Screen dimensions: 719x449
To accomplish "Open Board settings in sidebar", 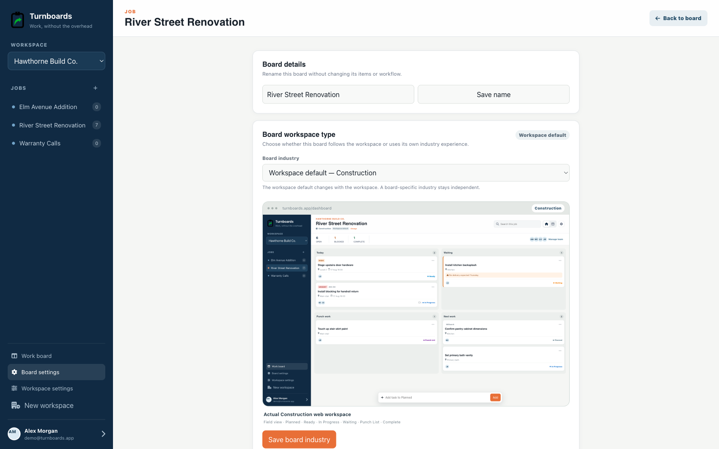I will tap(56, 372).
